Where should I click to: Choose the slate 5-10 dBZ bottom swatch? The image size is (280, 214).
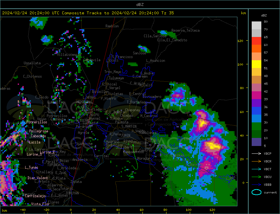[x=256, y=142]
